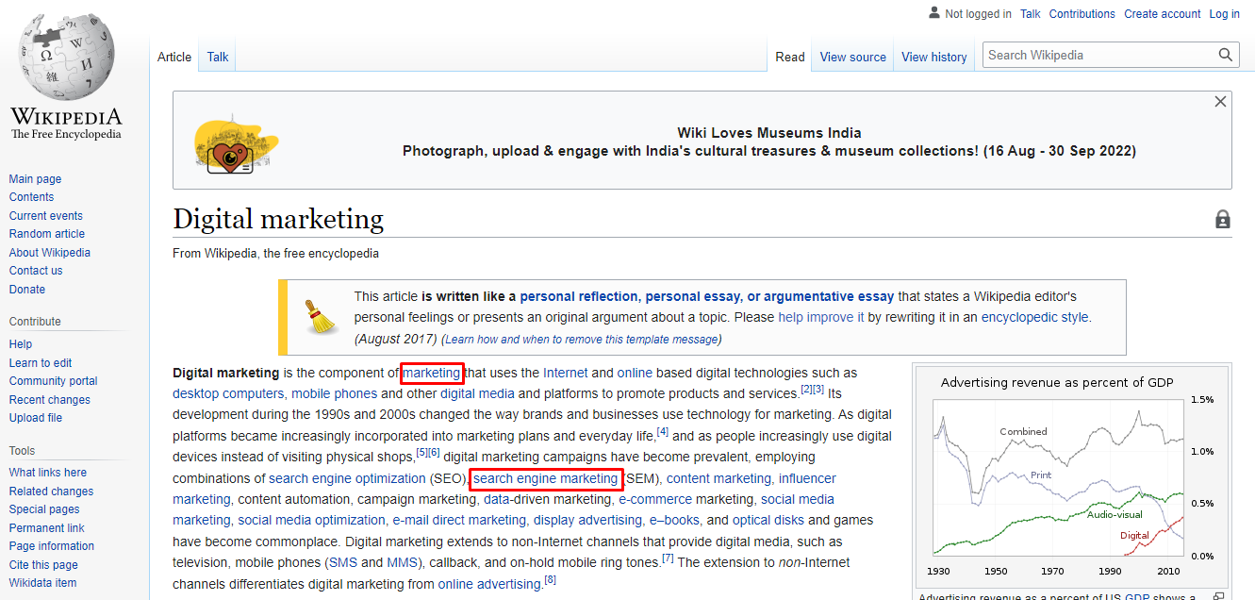Viewport: 1255px width, 600px height.
Task: Click the Create account link
Action: (x=1163, y=14)
